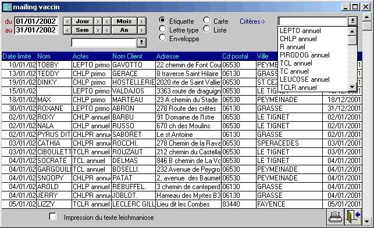Screen dimensions: 374x228
Task: Click the criteria list scrollbar thumb
Action: pos(352,40)
